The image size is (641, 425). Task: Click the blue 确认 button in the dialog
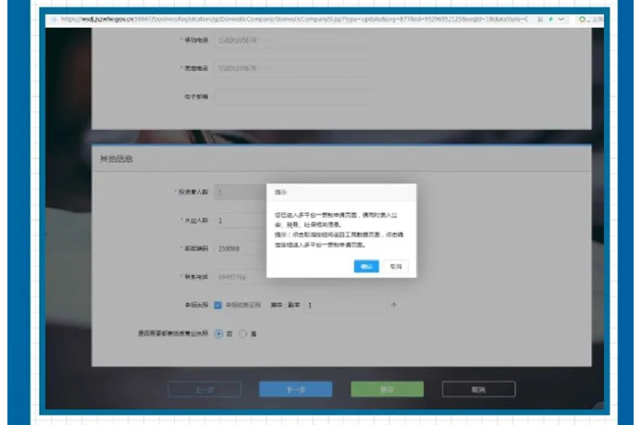[x=366, y=266]
